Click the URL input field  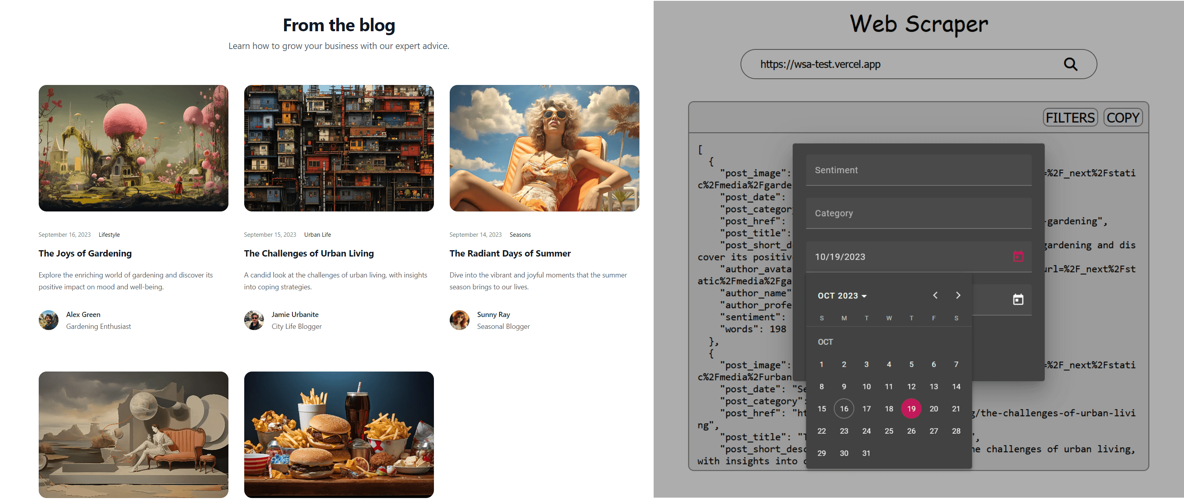pos(901,64)
